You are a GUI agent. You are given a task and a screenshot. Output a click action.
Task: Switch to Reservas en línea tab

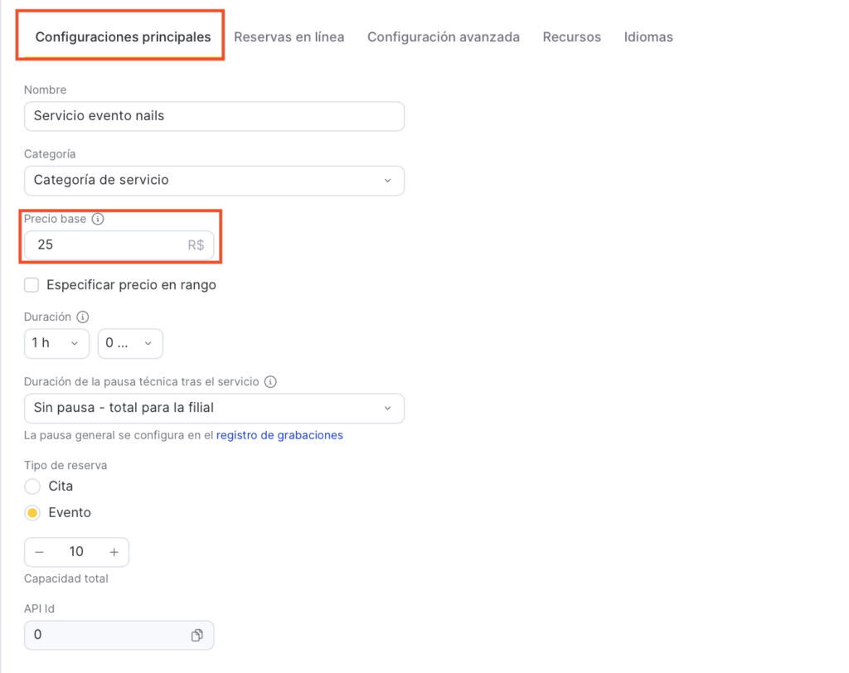pyautogui.click(x=289, y=37)
